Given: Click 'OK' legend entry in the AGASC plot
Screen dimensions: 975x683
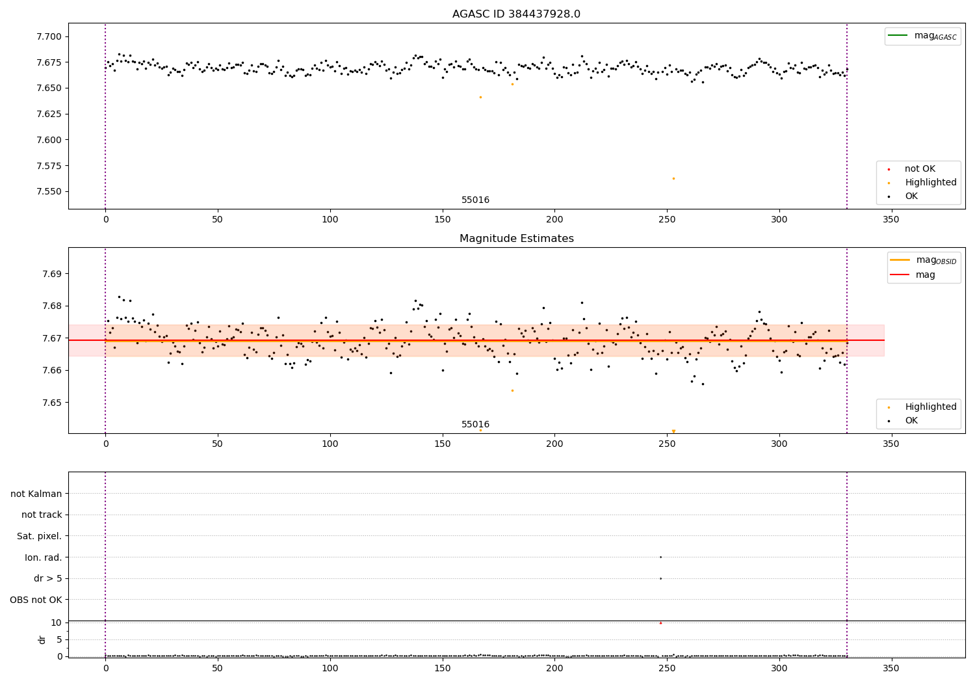Looking at the screenshot, I should click(903, 196).
